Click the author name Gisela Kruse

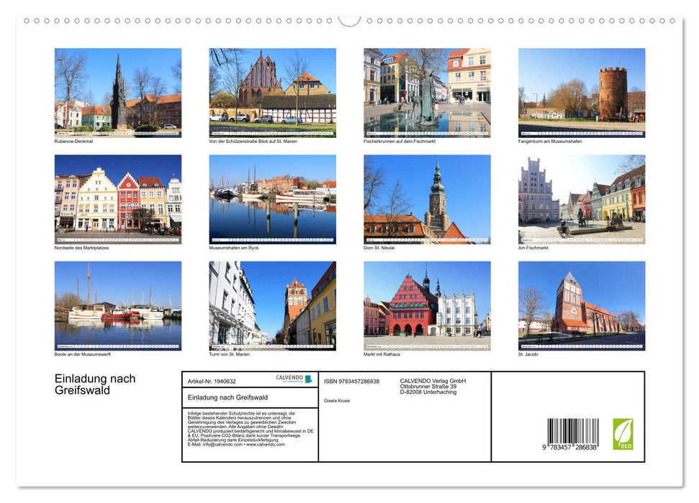(x=336, y=400)
